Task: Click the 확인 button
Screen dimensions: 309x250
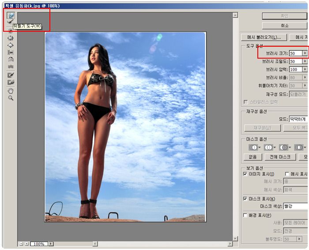Action: [285, 16]
